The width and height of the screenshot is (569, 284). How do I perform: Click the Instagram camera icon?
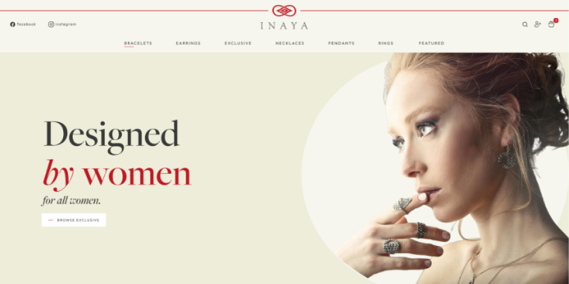pyautogui.click(x=51, y=24)
